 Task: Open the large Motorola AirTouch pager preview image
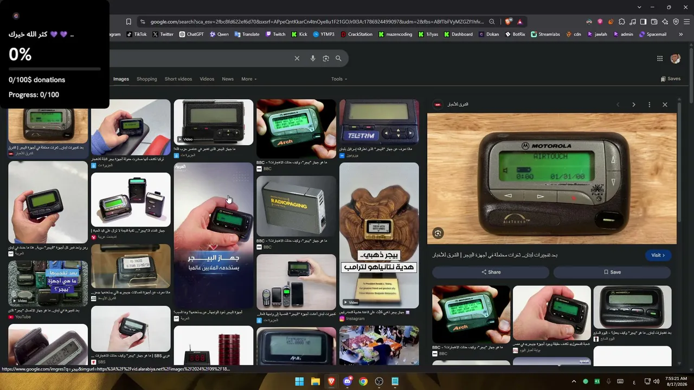552,179
